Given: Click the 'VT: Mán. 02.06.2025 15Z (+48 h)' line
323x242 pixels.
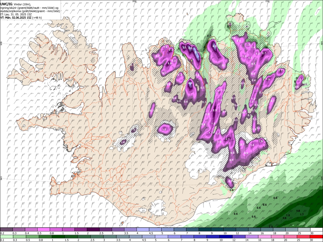Looking at the screenshot, I should click(21, 18).
